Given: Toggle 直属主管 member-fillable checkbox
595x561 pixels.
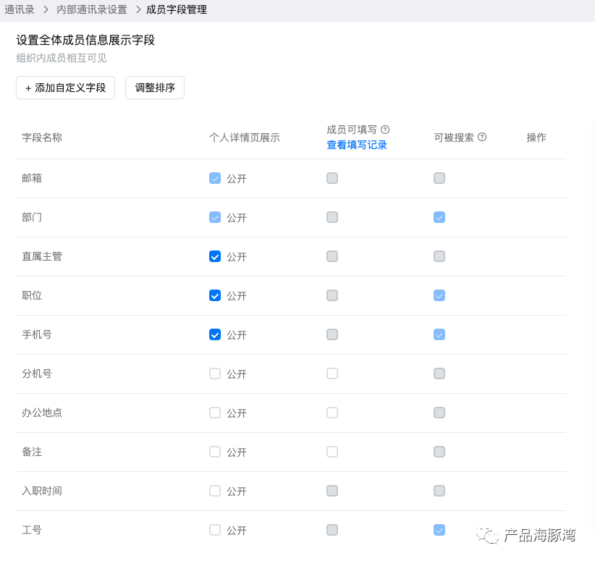Looking at the screenshot, I should tap(332, 256).
